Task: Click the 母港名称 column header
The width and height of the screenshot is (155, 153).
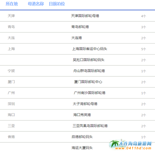Action: tap(36, 4)
